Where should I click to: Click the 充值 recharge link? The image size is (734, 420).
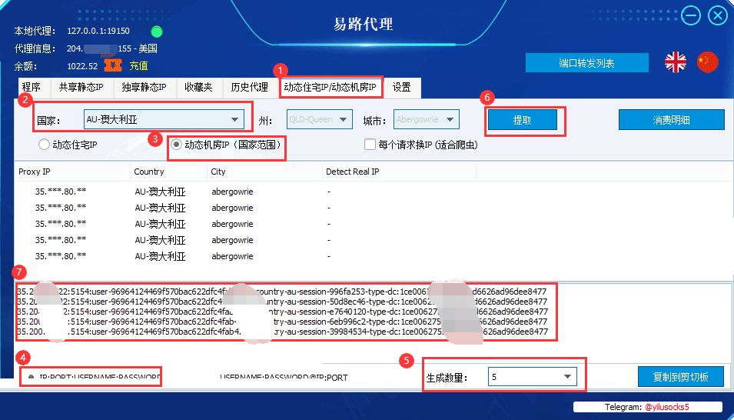coord(138,65)
